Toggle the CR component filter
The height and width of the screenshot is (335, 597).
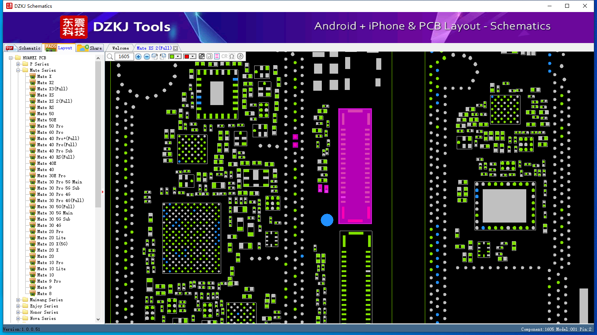[225, 57]
